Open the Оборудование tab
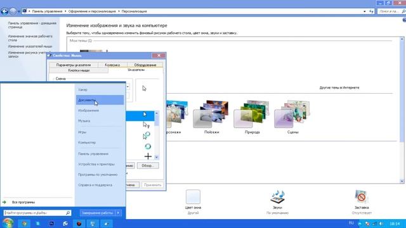The image size is (406, 228). [x=145, y=65]
